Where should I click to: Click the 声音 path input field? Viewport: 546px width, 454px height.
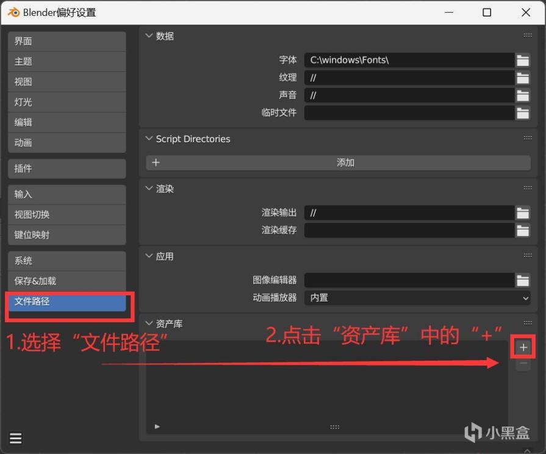(409, 95)
